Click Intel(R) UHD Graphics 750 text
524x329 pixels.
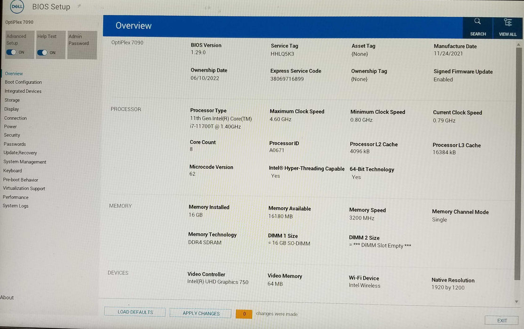[218, 282]
